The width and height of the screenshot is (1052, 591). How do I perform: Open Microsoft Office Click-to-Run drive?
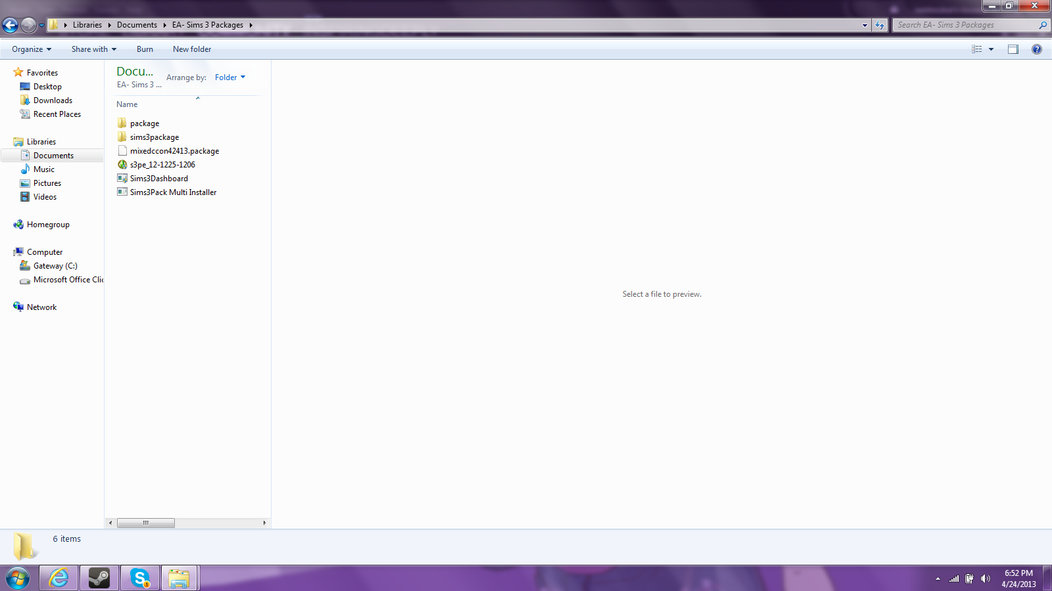pos(68,280)
